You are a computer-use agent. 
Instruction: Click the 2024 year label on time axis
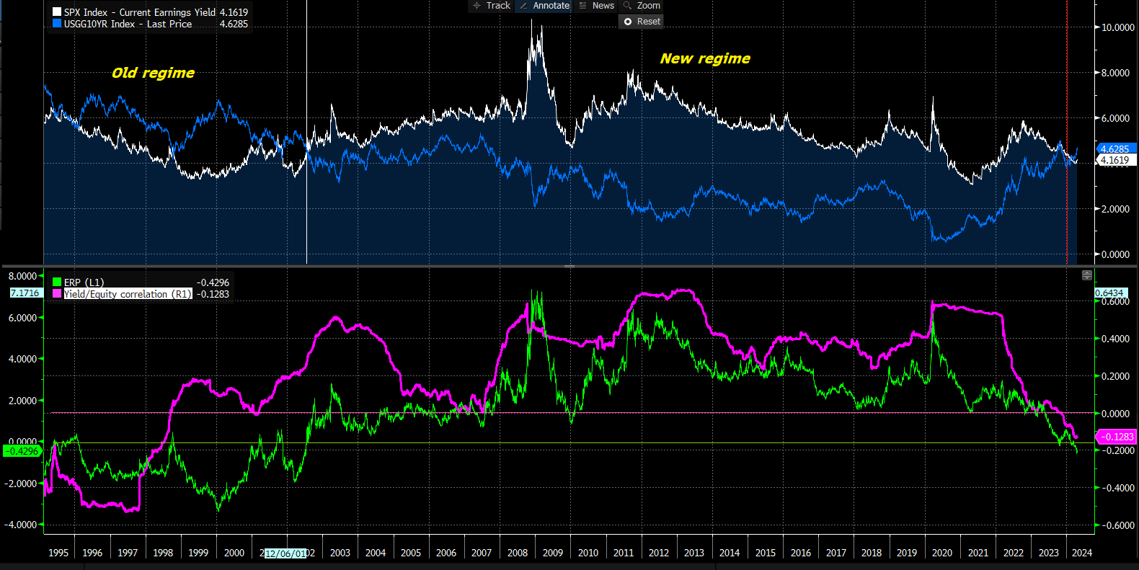1081,553
